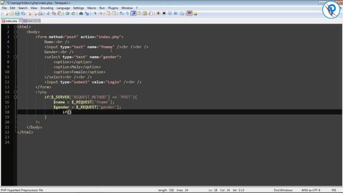Close the index.php tab with its X
This screenshot has height=193, width=343.
tap(20, 21)
